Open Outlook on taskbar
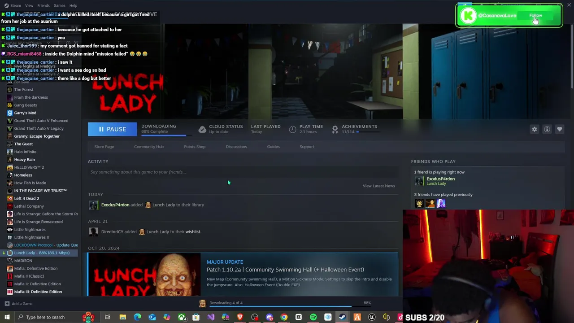 coord(152,317)
